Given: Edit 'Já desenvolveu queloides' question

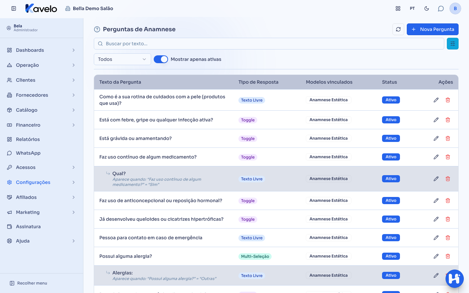Looking at the screenshot, I should tap(436, 219).
